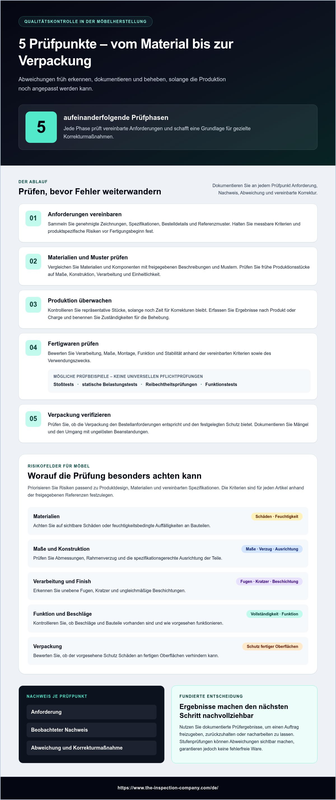
Task: Select the '04' step badge
Action: 33,348
